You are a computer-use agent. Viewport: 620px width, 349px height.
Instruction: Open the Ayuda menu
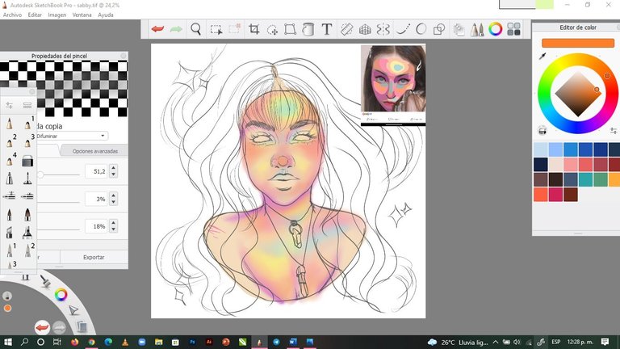[106, 15]
